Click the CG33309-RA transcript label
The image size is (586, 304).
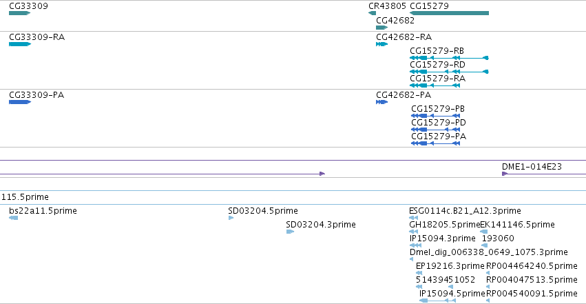click(x=37, y=37)
